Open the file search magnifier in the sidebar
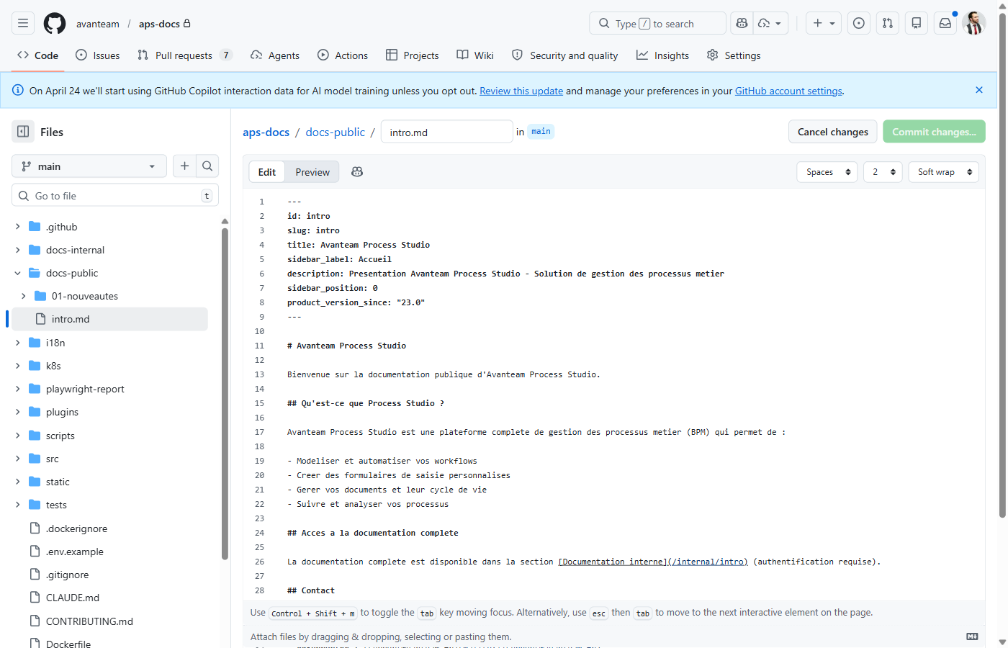The height and width of the screenshot is (648, 1008). [x=207, y=166]
